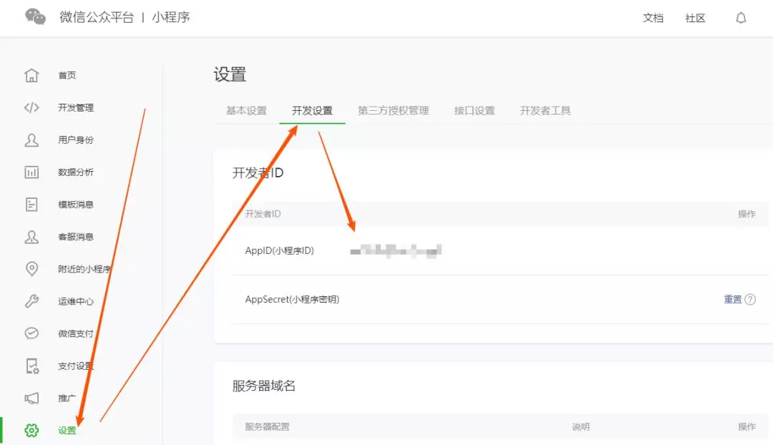This screenshot has height=445, width=773.
Task: Open 微信支付 section
Action: coord(76,333)
